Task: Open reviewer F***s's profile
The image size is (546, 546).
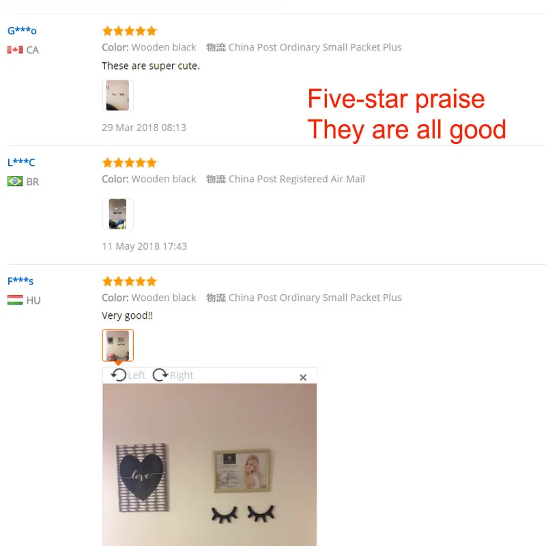Action: pos(20,281)
